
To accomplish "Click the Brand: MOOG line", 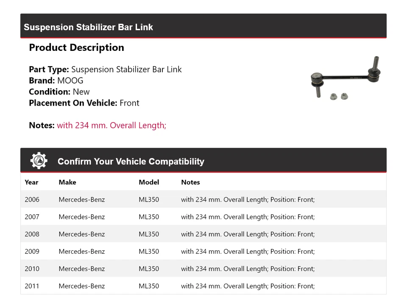I will tap(56, 81).
